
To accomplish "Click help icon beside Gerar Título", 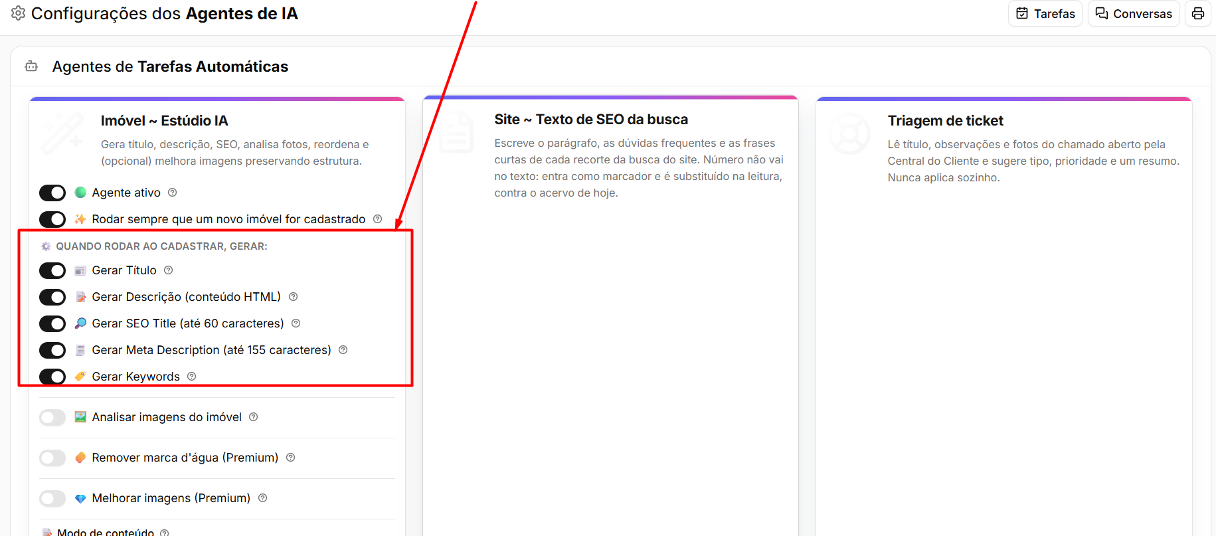I will point(169,270).
